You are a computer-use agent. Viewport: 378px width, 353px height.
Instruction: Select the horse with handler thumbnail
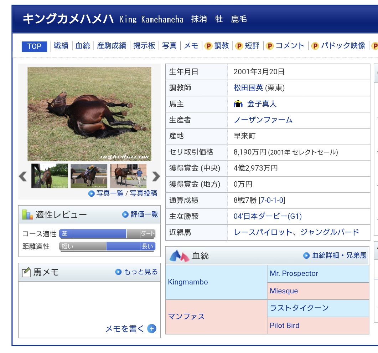click(128, 176)
